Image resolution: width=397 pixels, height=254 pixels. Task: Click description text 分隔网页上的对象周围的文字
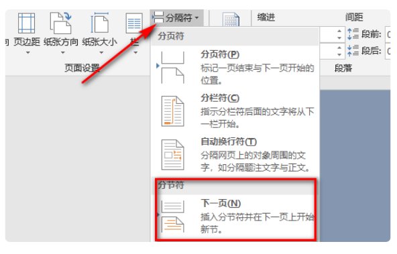(x=256, y=161)
